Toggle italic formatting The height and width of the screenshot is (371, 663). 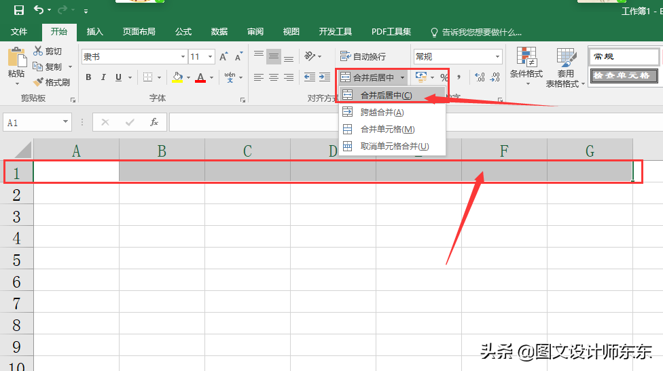pyautogui.click(x=103, y=77)
